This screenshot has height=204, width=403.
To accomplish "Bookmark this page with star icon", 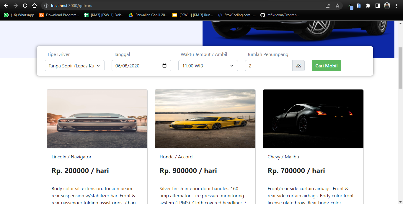I will tap(337, 6).
